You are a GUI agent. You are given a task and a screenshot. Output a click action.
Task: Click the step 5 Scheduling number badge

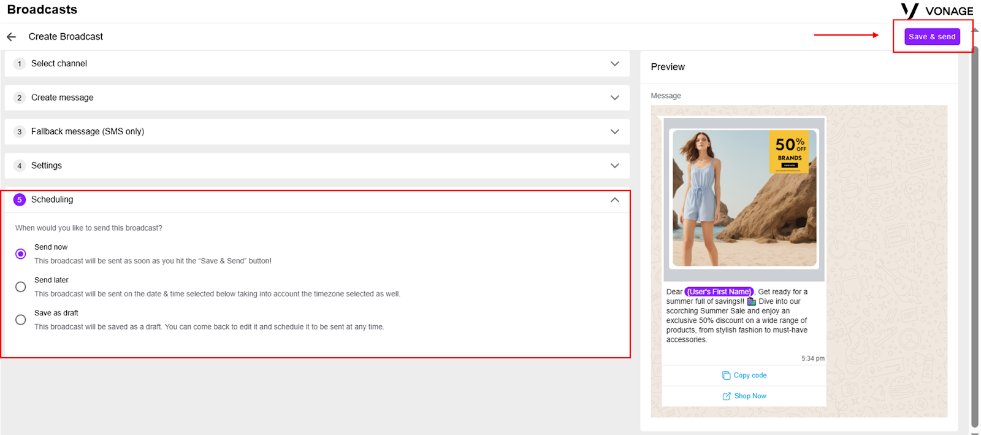pyautogui.click(x=20, y=199)
